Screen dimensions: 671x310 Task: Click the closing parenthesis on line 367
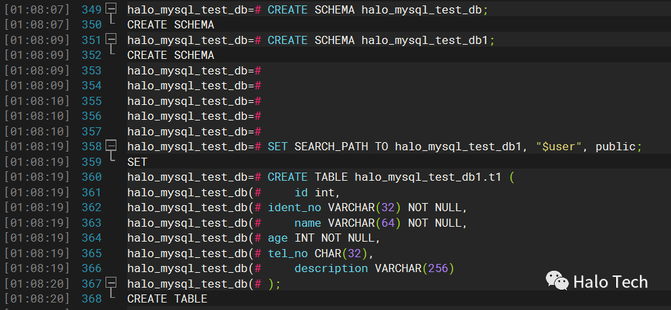coord(271,284)
